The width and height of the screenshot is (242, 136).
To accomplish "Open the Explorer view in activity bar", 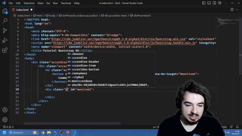I will 5,11.
